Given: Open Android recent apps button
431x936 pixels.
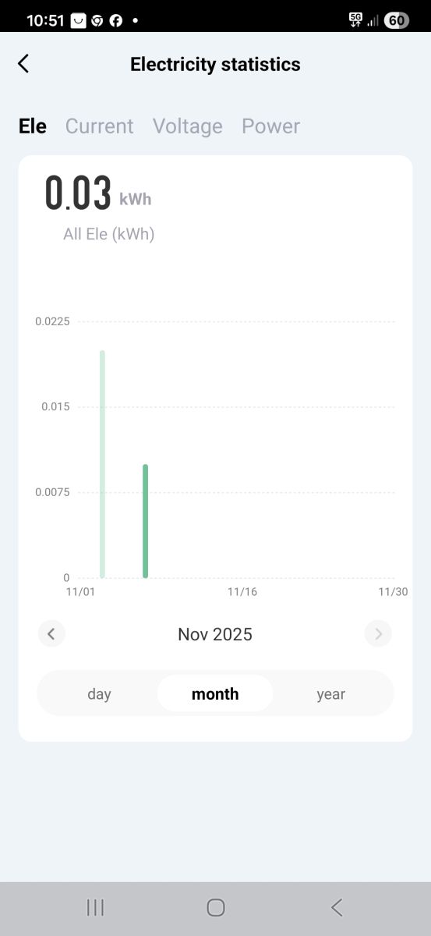Looking at the screenshot, I should (95, 907).
